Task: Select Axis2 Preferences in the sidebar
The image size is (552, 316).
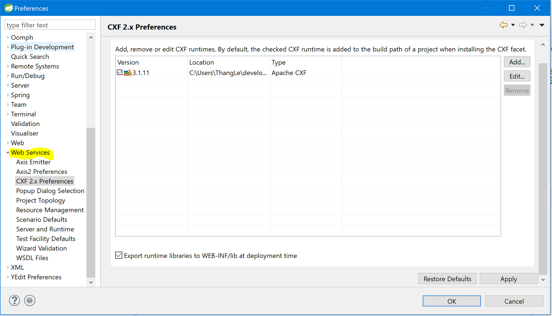Action: tap(41, 171)
